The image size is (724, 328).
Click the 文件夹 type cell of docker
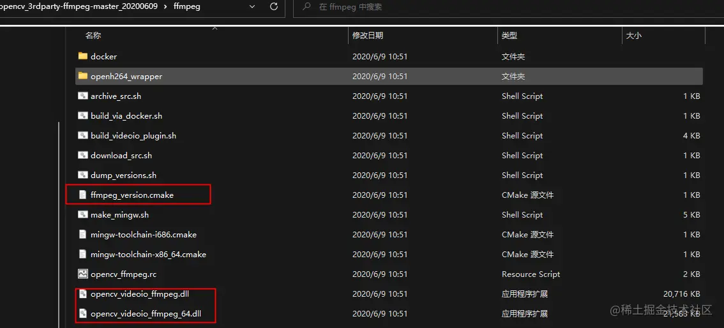513,56
